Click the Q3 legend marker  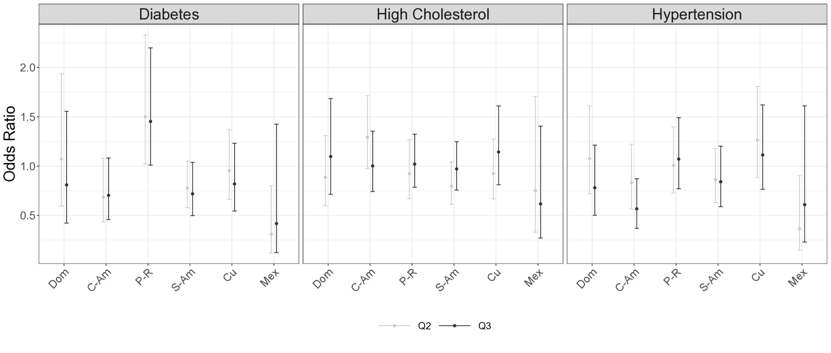tap(454, 326)
